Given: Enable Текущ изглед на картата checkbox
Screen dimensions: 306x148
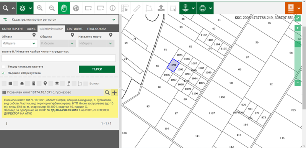Looking at the screenshot, I should point(3,67).
